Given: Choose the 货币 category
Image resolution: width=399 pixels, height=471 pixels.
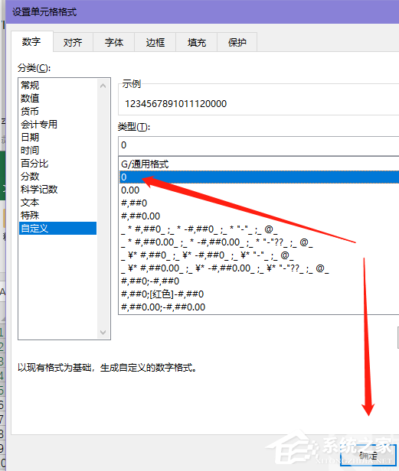Looking at the screenshot, I should pos(57,111).
